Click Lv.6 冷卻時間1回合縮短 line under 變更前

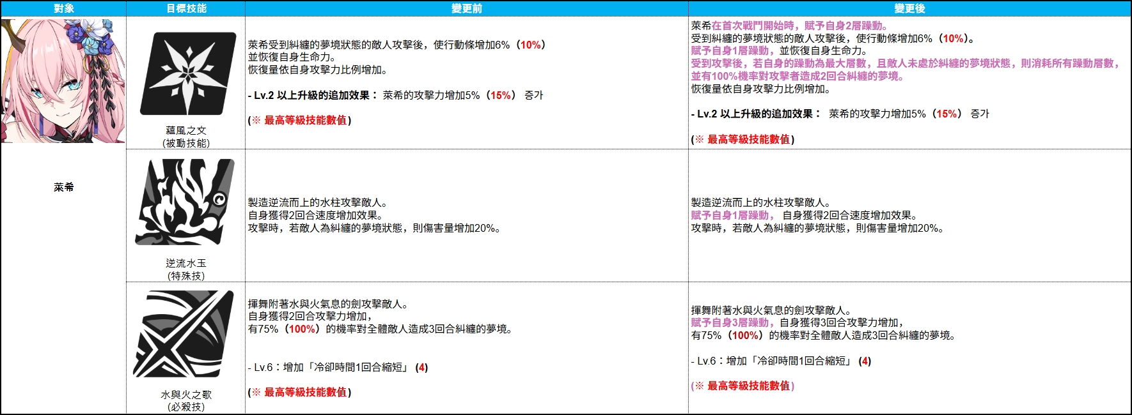338,367
